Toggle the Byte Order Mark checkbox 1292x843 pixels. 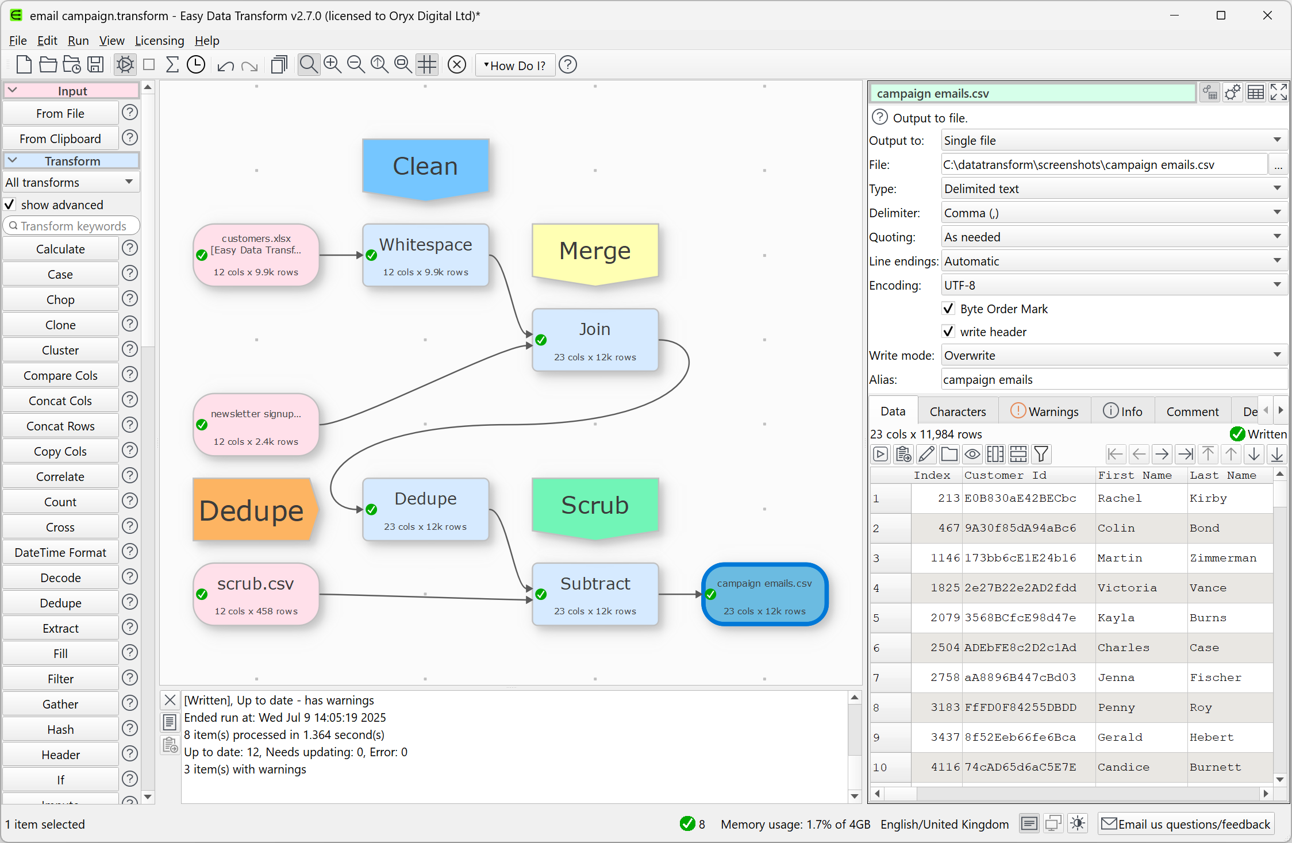(949, 309)
